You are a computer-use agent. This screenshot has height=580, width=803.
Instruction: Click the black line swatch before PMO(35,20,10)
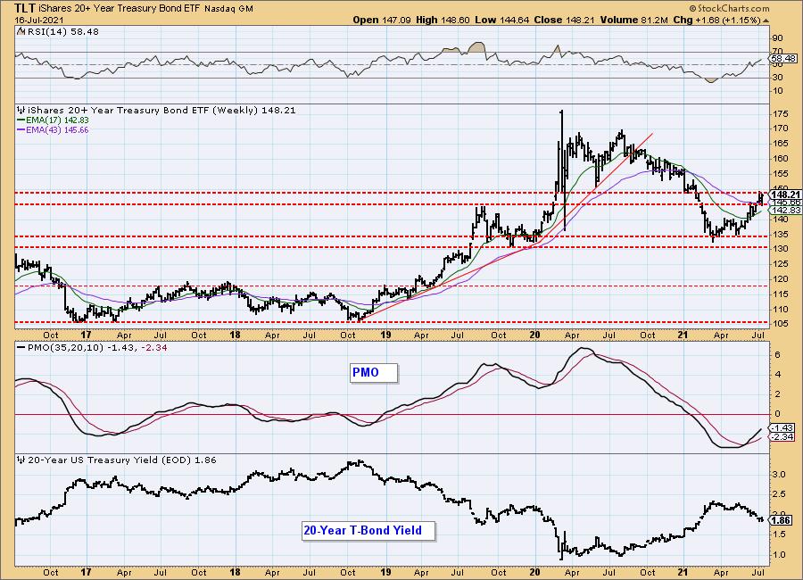(21, 347)
